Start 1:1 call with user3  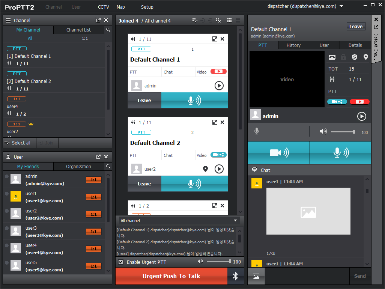click(x=93, y=232)
